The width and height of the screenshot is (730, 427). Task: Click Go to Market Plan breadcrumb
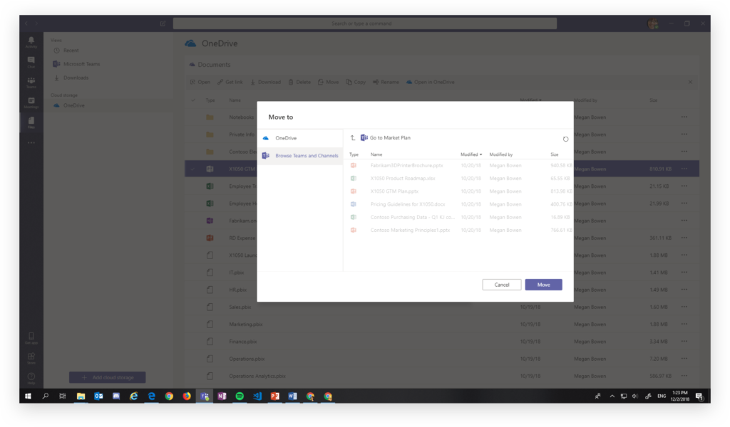pyautogui.click(x=390, y=137)
